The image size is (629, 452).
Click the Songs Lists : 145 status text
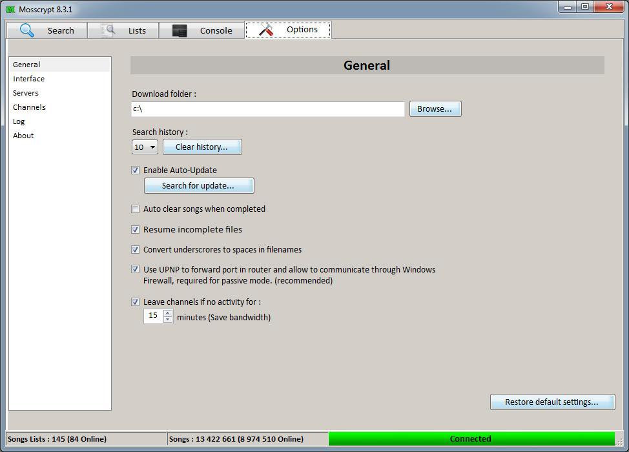[x=57, y=439]
